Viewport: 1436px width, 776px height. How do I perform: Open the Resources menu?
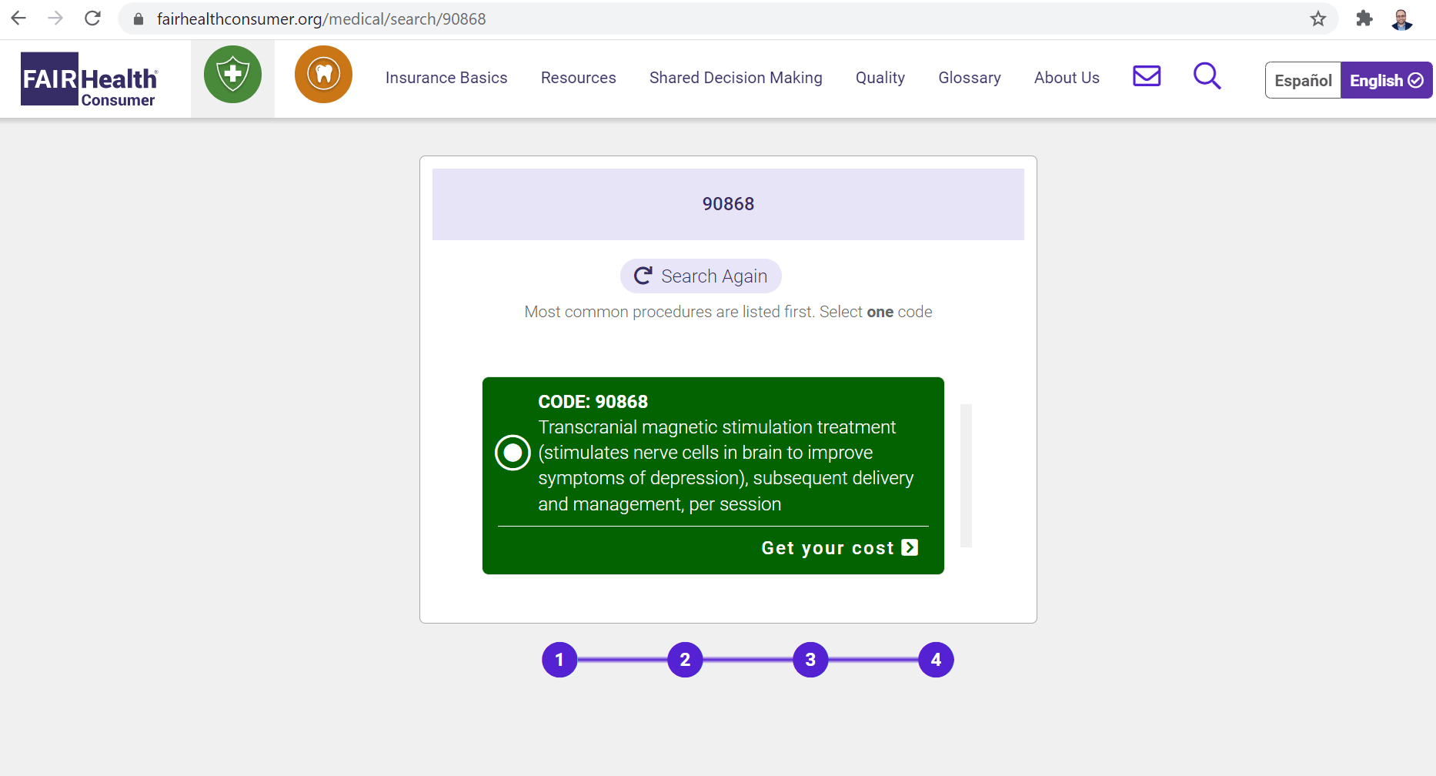(578, 78)
